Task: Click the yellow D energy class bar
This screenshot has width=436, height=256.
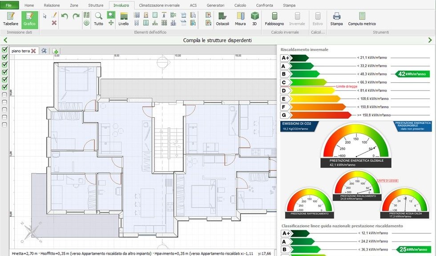Action: pyautogui.click(x=308, y=91)
